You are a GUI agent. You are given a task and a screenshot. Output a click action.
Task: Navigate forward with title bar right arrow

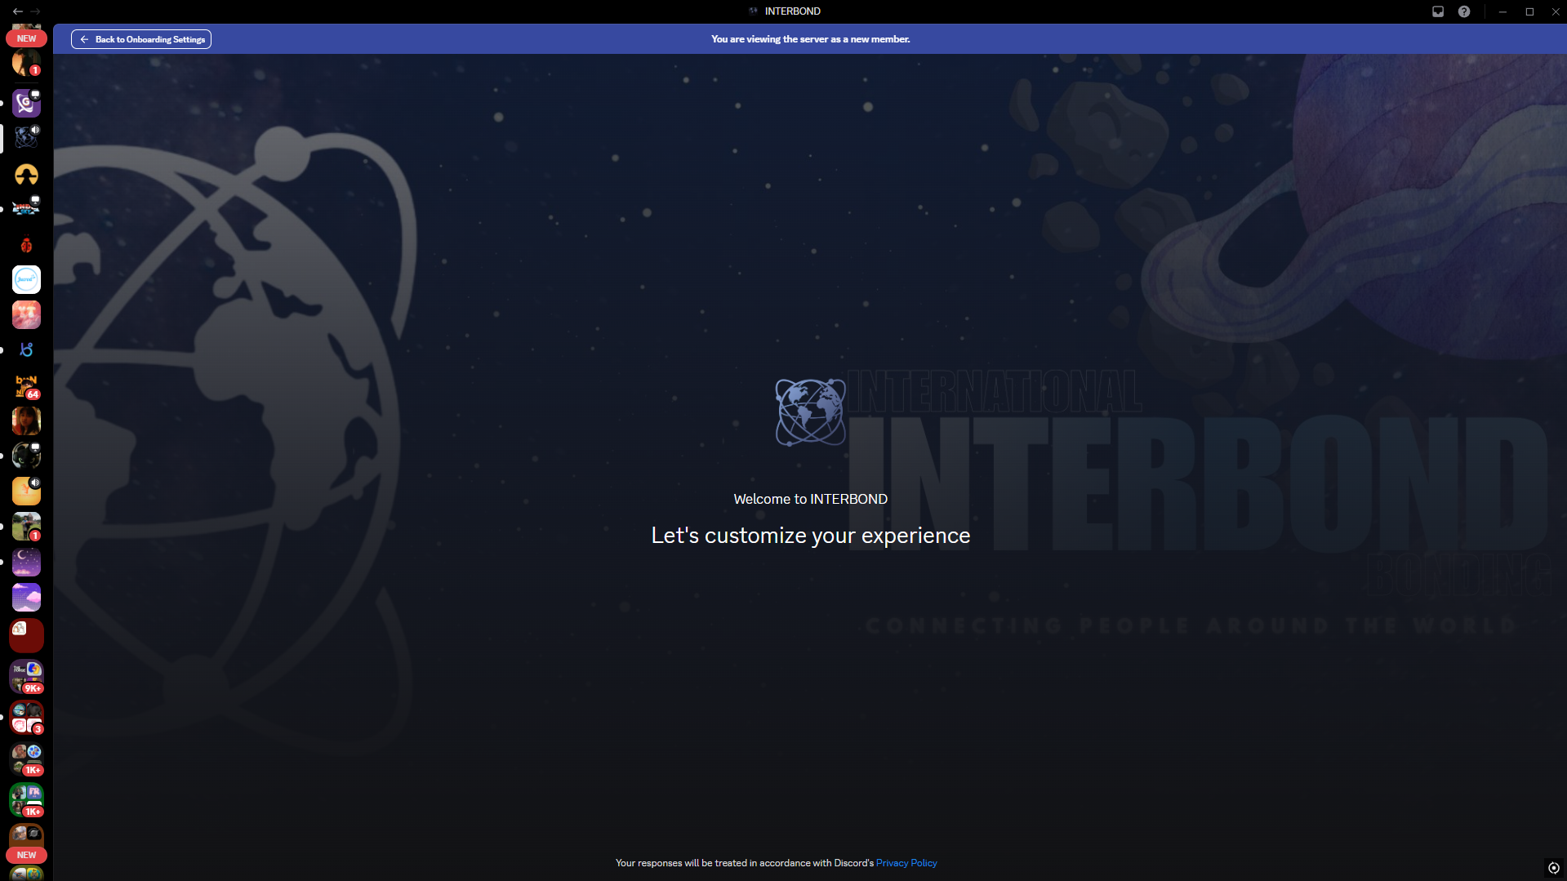35,11
